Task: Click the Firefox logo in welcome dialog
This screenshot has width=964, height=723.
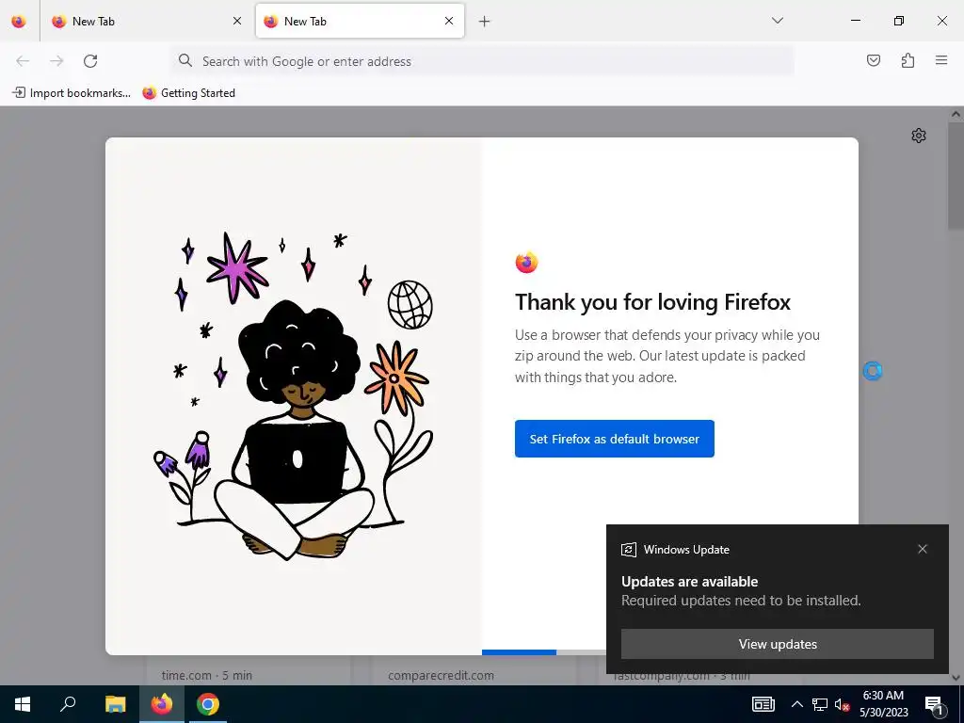Action: [526, 263]
